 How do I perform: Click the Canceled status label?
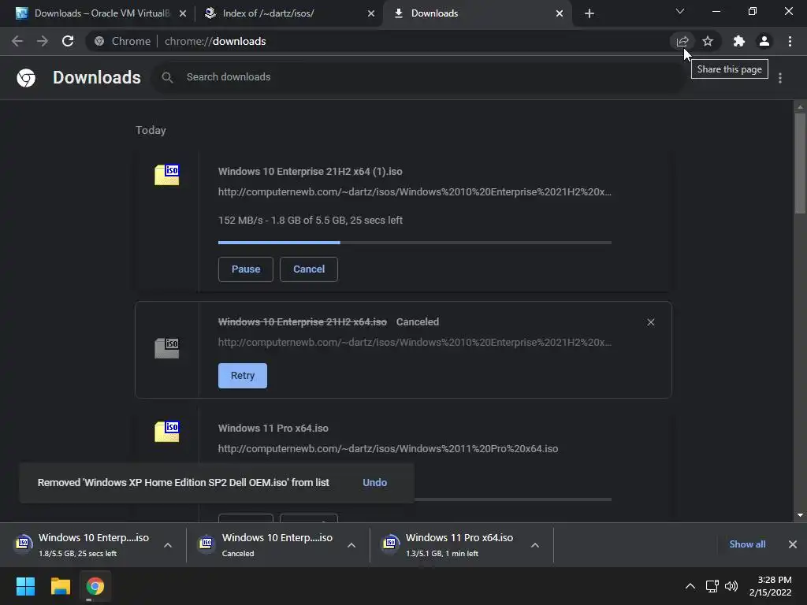(418, 322)
